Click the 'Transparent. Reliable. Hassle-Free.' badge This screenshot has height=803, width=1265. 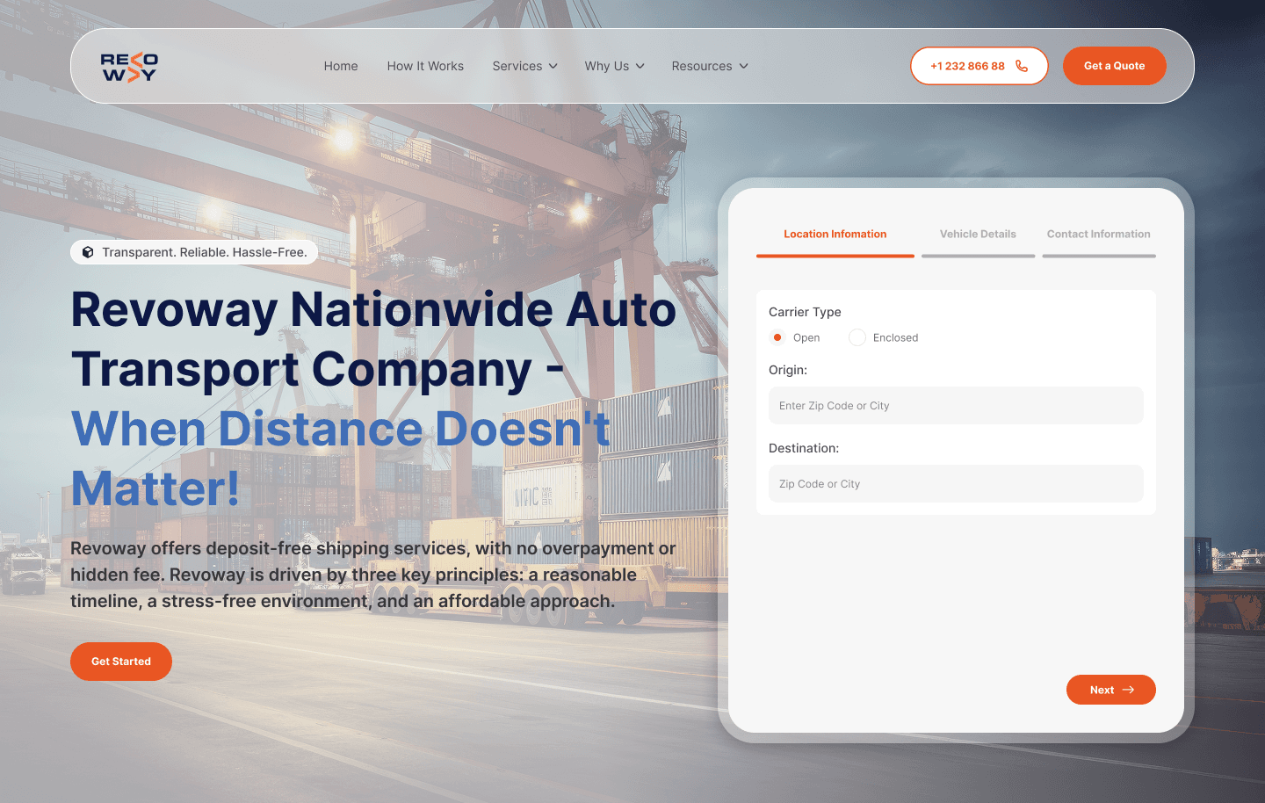(194, 252)
